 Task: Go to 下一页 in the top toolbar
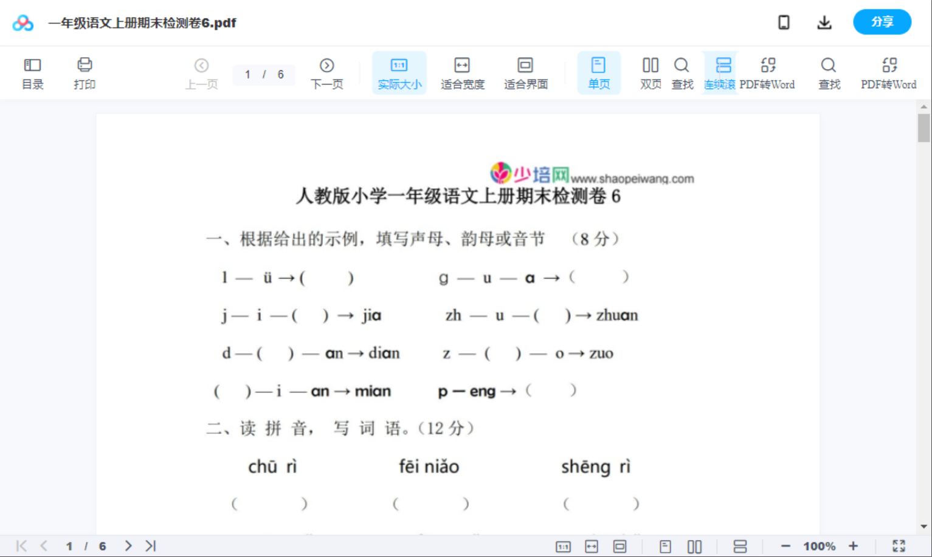326,73
